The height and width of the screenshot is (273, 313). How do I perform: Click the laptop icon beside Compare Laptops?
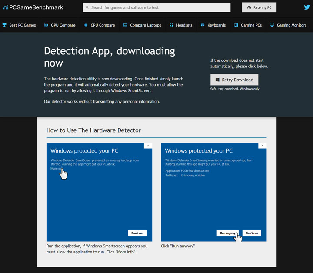tap(125, 25)
